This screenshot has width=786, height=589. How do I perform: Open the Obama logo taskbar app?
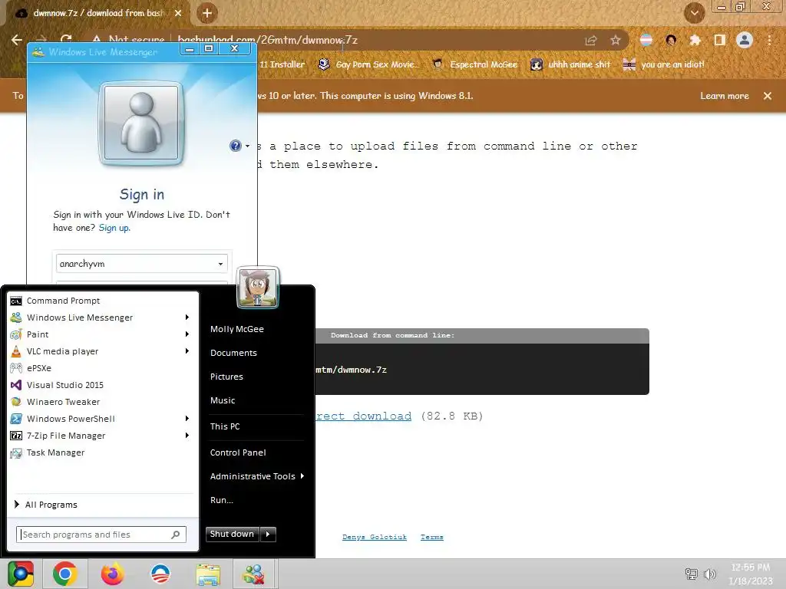pyautogui.click(x=160, y=574)
